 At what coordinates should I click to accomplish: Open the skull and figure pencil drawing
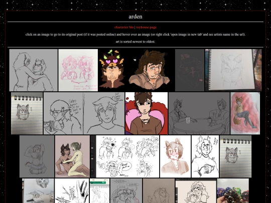[x=38, y=191]
